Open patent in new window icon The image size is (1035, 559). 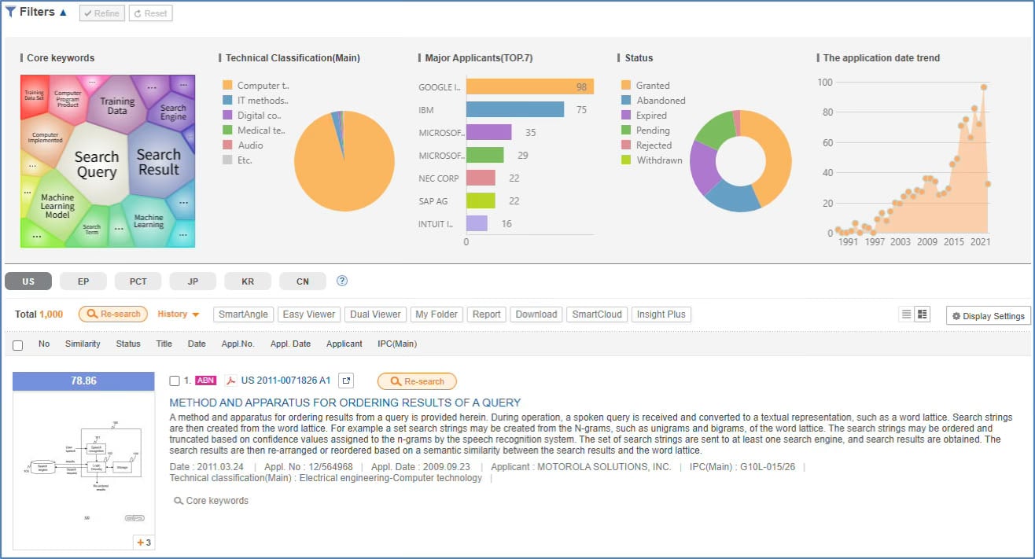[x=346, y=381]
